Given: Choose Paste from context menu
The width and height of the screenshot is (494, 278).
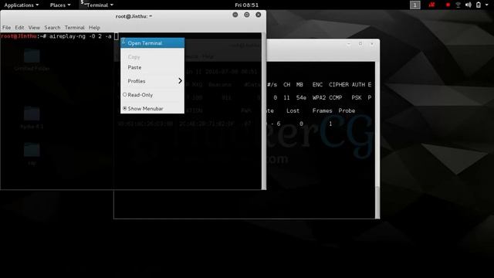Looking at the screenshot, I should (153, 67).
